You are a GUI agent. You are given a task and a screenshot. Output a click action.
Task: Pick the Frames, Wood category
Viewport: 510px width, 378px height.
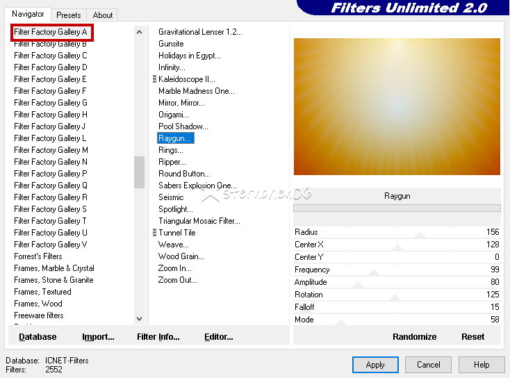click(38, 304)
